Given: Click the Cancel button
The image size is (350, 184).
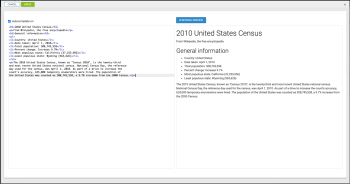Looking at the screenshot, I should 12,4.
